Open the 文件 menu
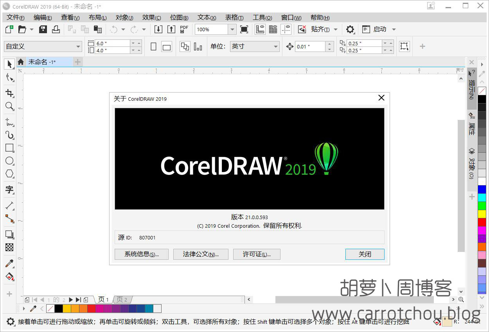This screenshot has height=332, width=489. [15, 18]
